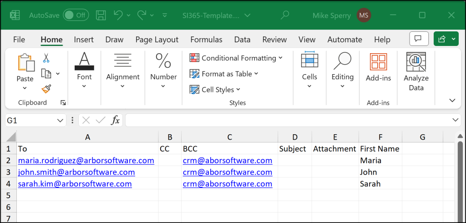Click the Insert Function fx icon

[x=116, y=120]
